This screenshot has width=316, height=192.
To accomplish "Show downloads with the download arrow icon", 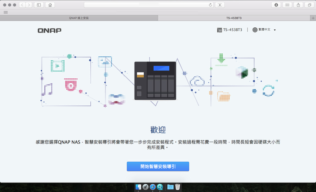I will [276, 5].
